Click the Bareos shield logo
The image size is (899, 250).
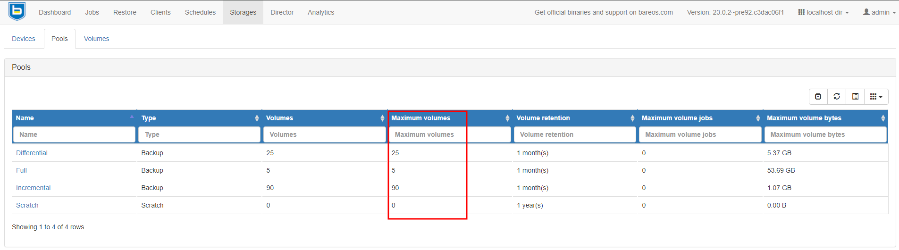tap(17, 11)
